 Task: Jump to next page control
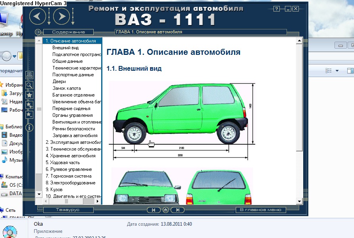tap(177, 210)
